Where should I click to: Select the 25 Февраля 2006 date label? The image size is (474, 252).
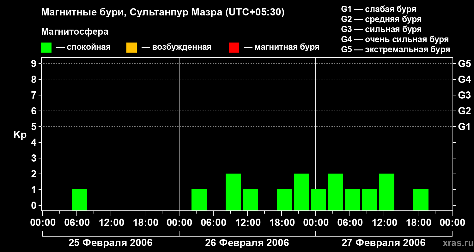tap(111, 243)
